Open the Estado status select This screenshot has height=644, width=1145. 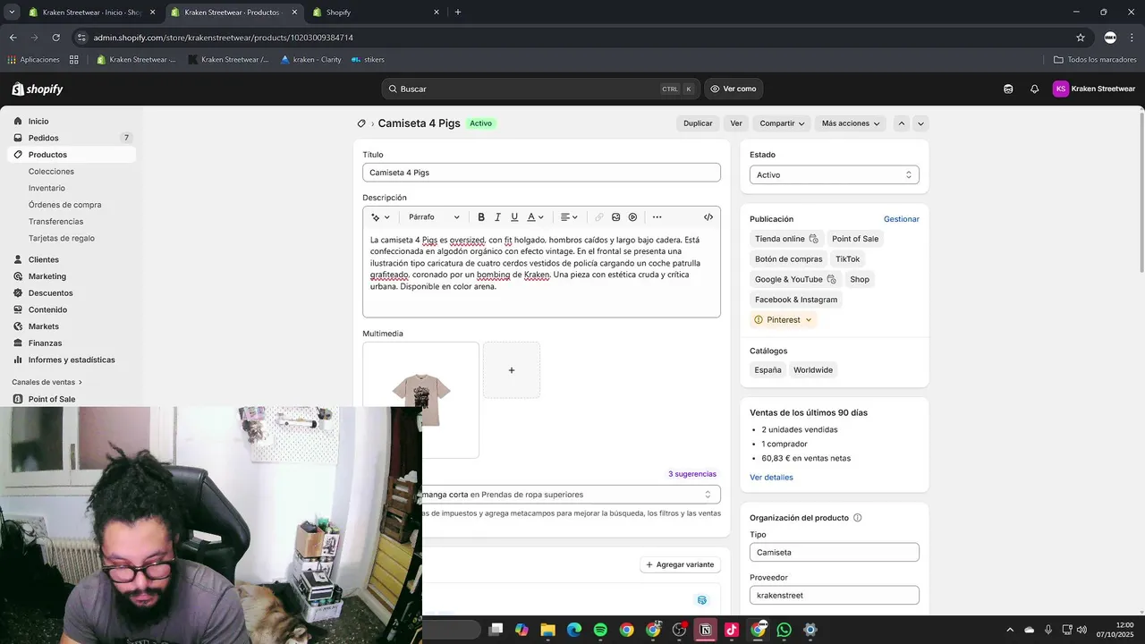tap(834, 175)
